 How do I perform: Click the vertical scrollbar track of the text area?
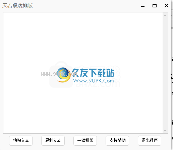click(165, 73)
